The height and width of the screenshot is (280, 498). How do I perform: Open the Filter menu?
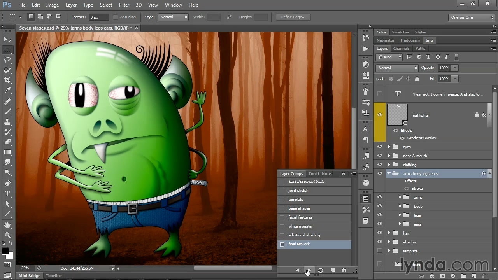124,5
